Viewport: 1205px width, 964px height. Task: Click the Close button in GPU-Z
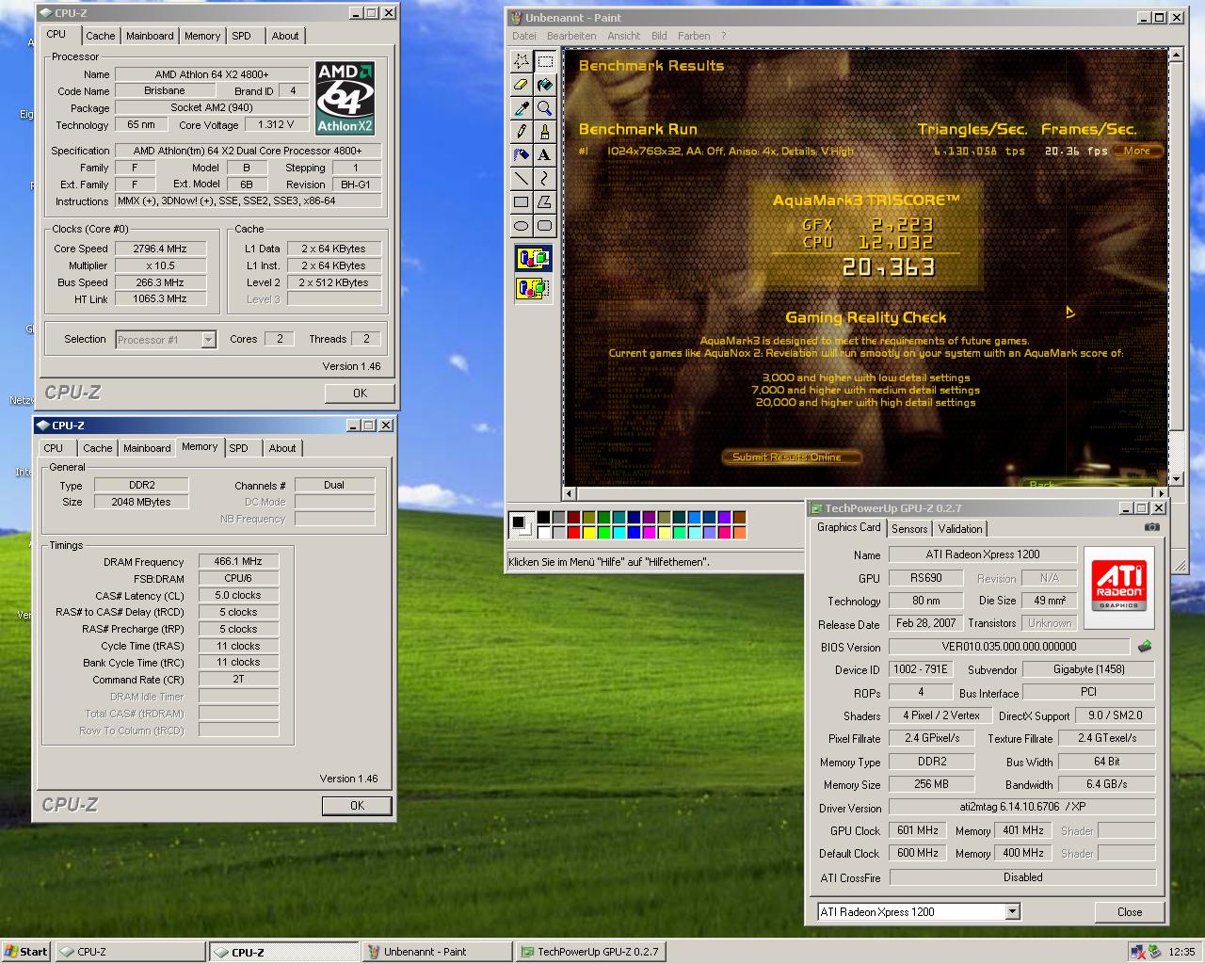point(1130,912)
